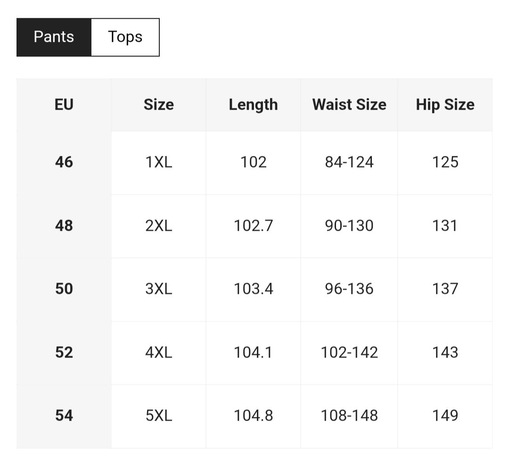
Task: Select EU size 54 cell
Action: [x=64, y=415]
